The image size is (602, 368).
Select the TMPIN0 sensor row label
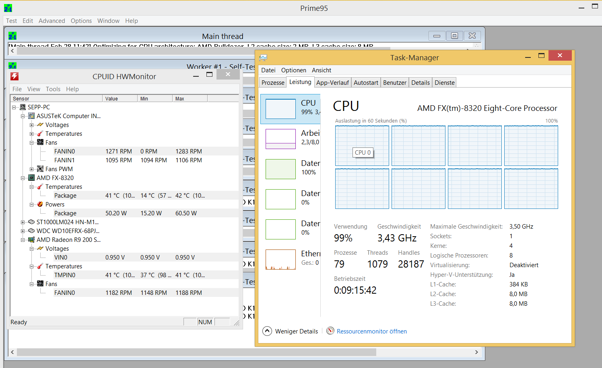65,275
